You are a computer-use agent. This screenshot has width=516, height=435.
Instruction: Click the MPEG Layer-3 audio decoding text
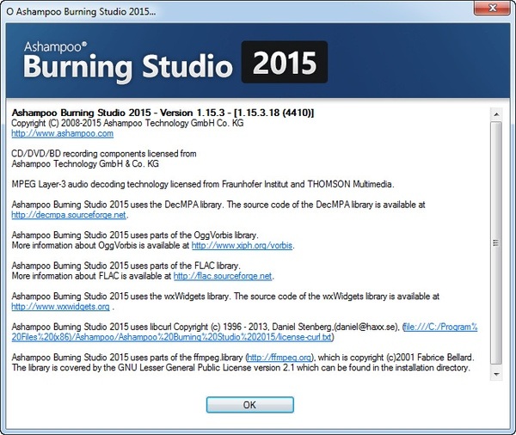(203, 184)
